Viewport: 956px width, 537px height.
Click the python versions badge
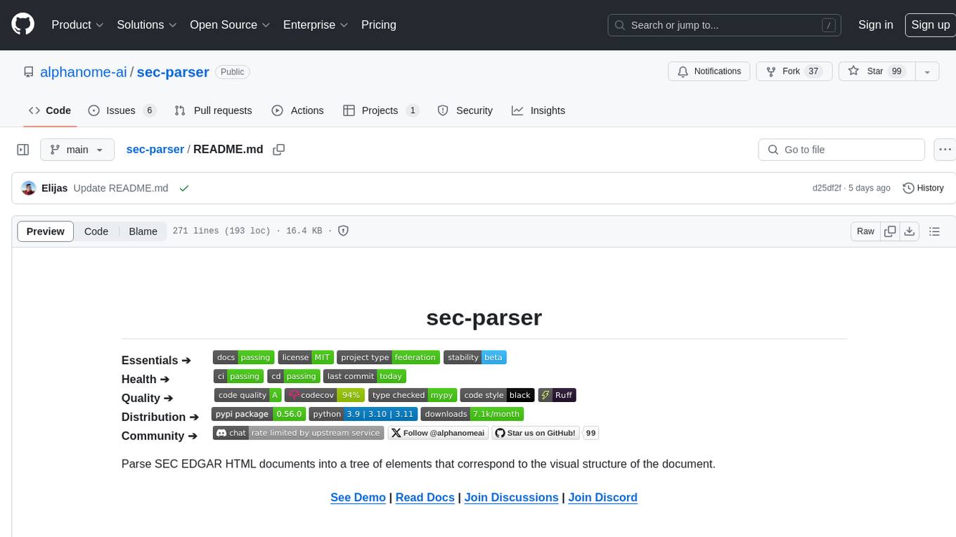(x=363, y=414)
